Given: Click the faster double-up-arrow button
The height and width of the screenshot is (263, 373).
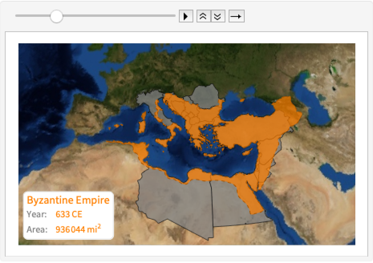Looking at the screenshot, I should point(203,16).
